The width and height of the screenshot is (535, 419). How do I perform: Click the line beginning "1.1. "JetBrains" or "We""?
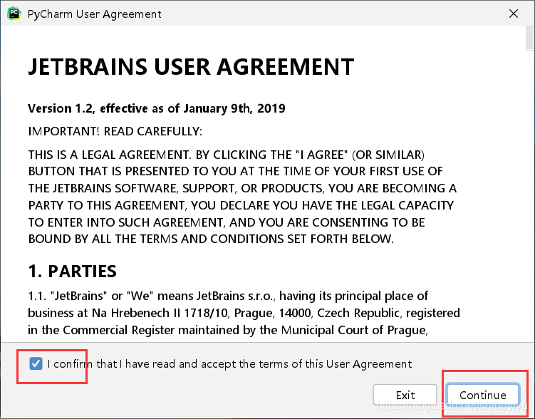228,296
